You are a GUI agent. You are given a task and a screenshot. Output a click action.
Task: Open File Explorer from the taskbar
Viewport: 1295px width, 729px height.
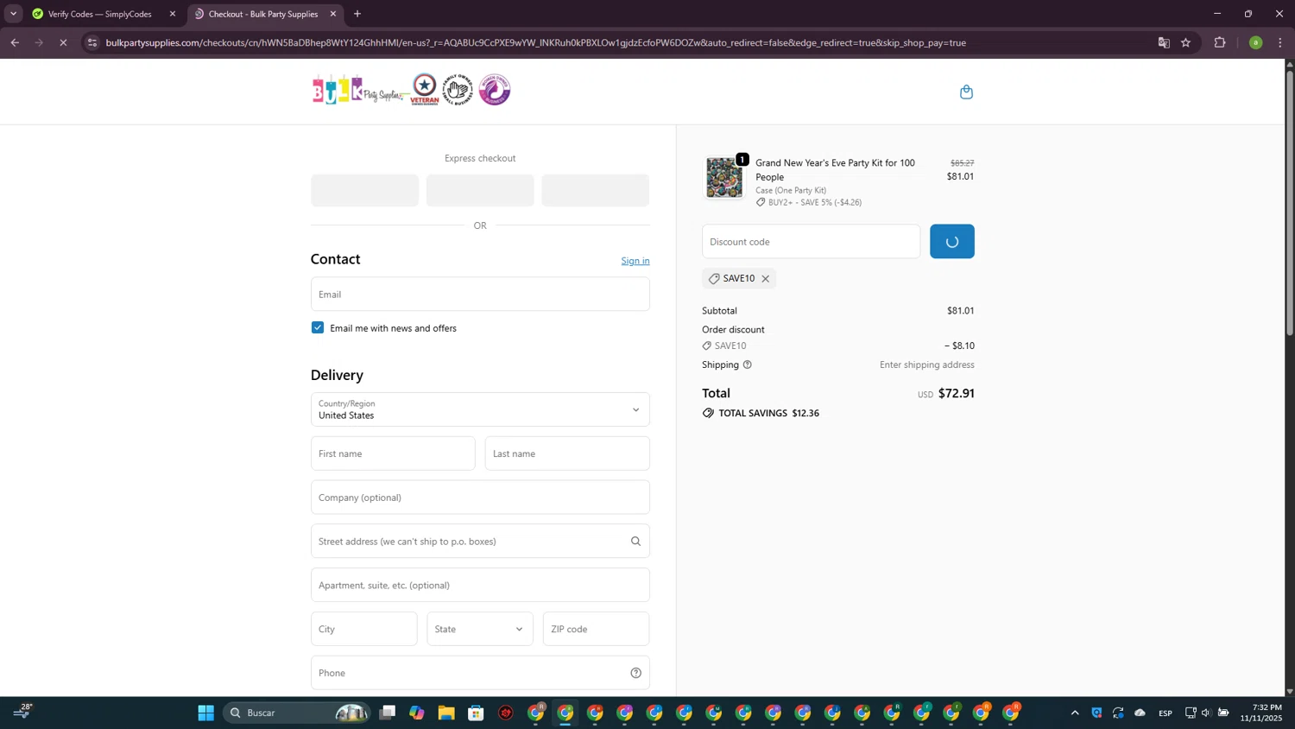point(446,713)
